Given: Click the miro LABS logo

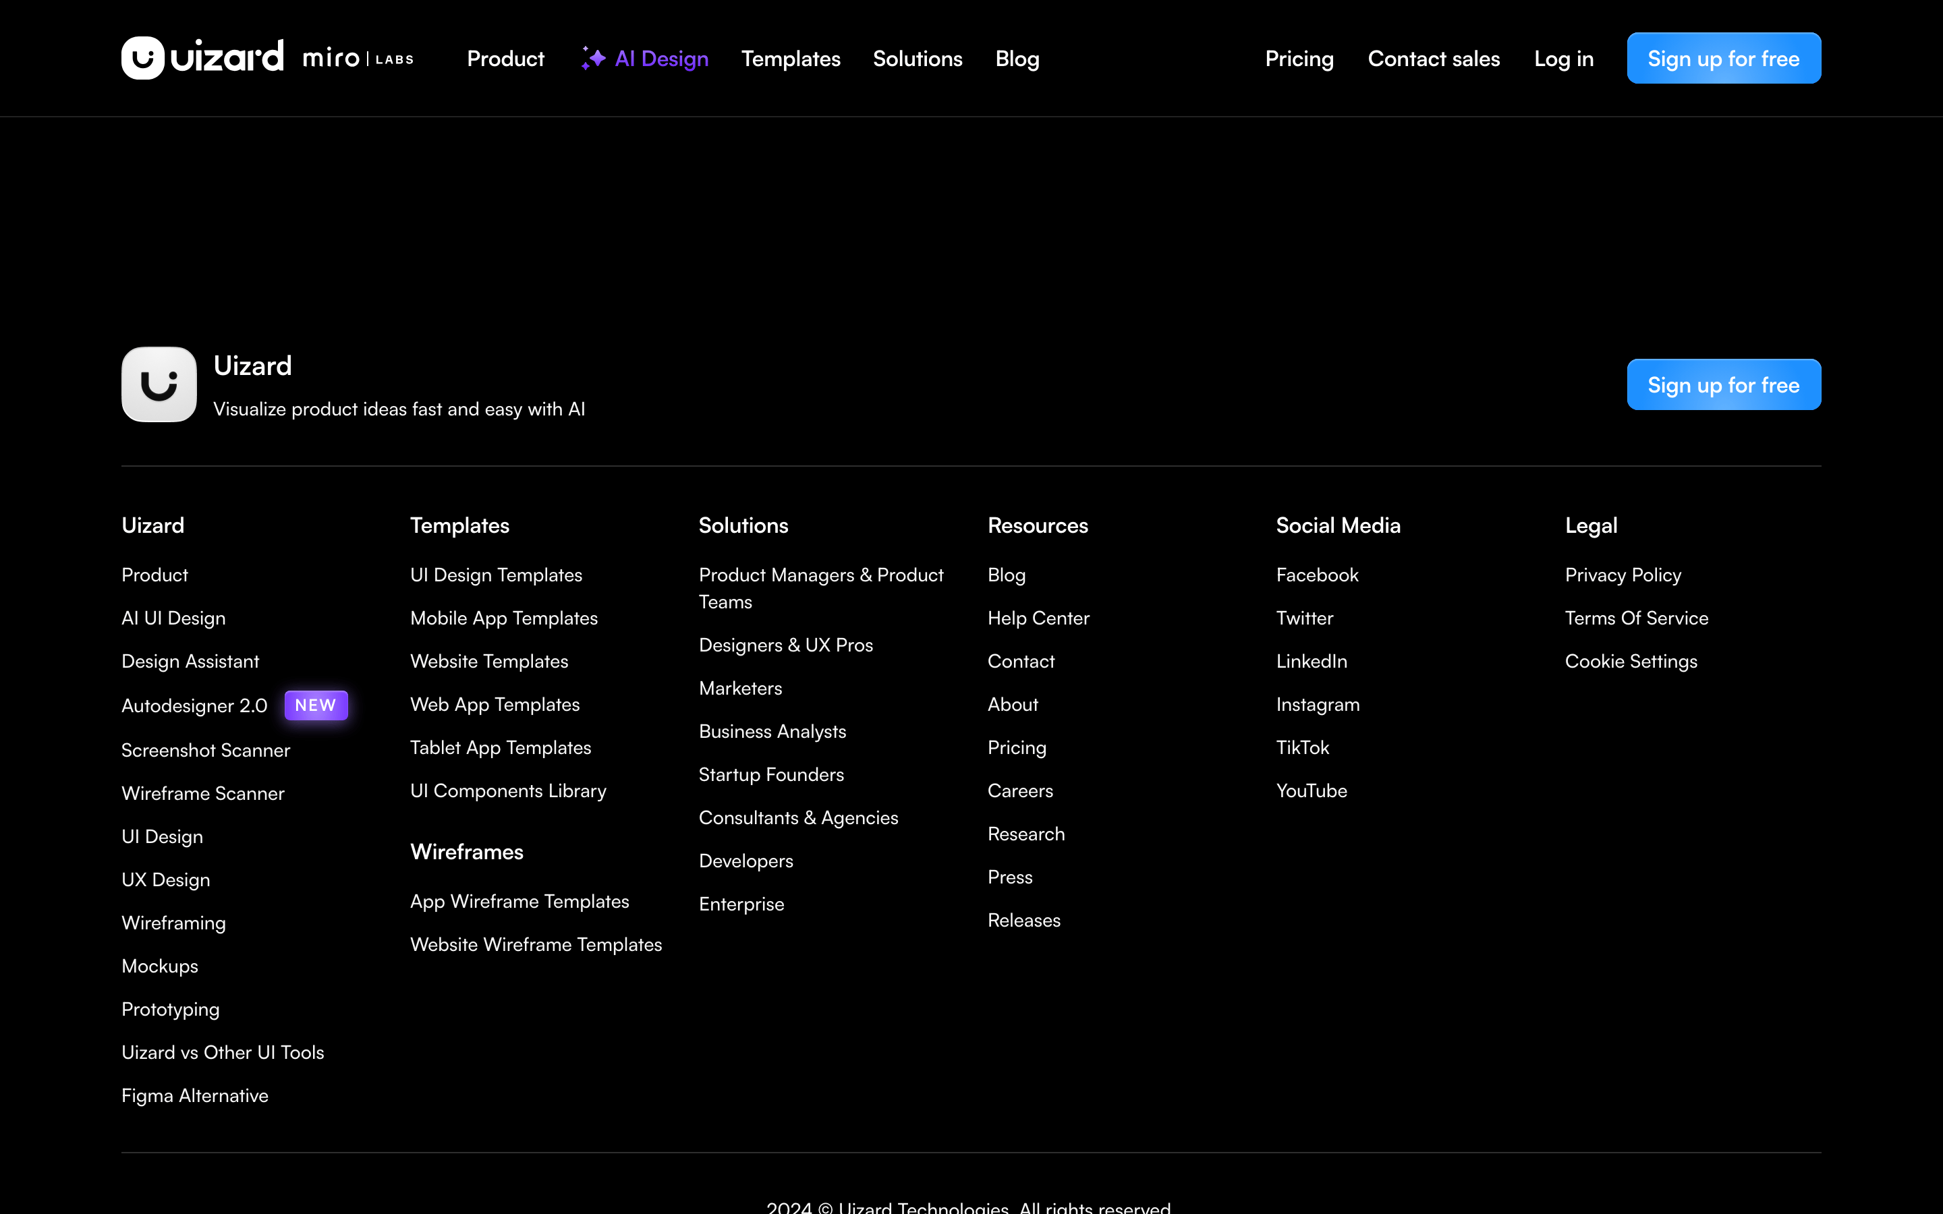Looking at the screenshot, I should pyautogui.click(x=358, y=59).
